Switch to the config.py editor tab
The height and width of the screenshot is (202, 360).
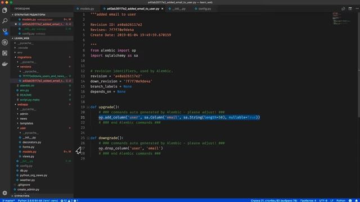pos(204,9)
